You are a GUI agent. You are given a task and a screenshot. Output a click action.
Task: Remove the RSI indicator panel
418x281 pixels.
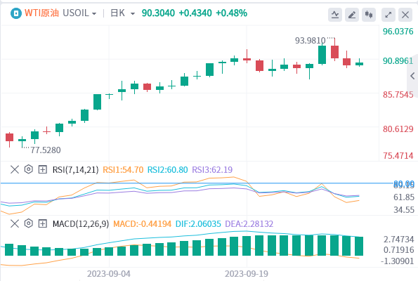(x=15, y=169)
